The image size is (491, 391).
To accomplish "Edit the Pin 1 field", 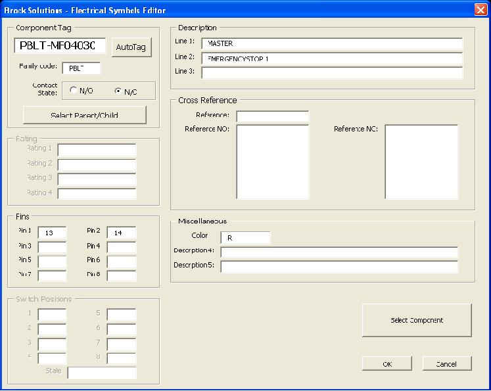I will pos(52,233).
